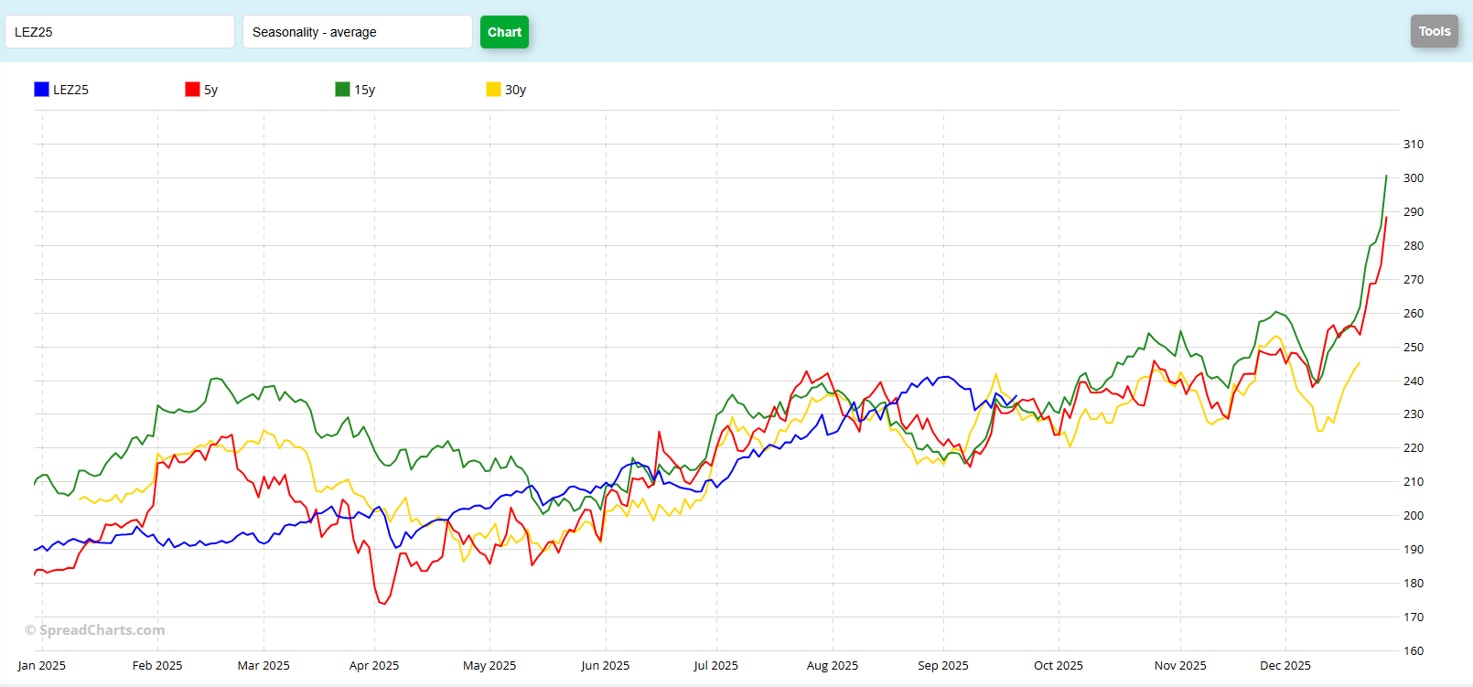Toggle the 15y series legend text
This screenshot has width=1473, height=687.
(x=365, y=90)
